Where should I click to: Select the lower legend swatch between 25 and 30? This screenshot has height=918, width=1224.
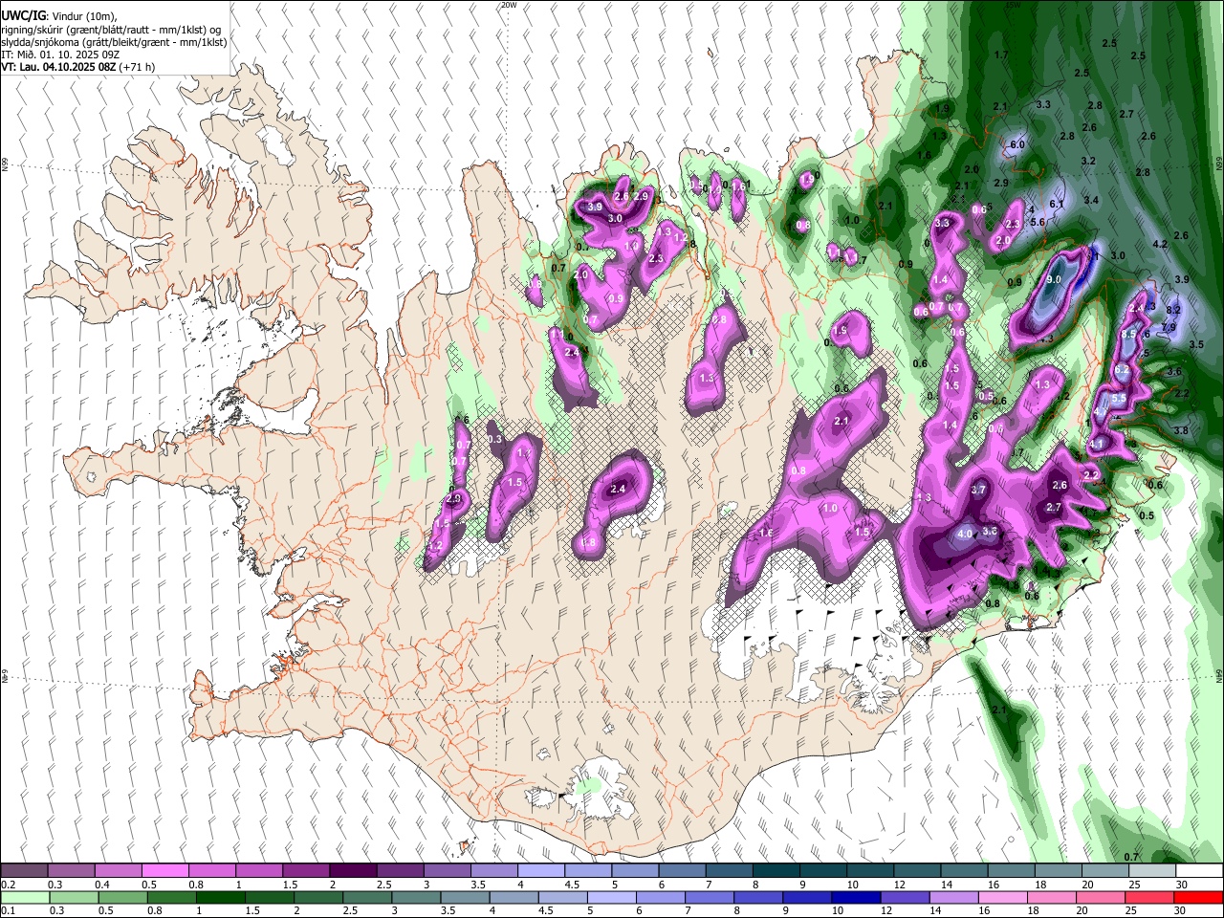1150,897
